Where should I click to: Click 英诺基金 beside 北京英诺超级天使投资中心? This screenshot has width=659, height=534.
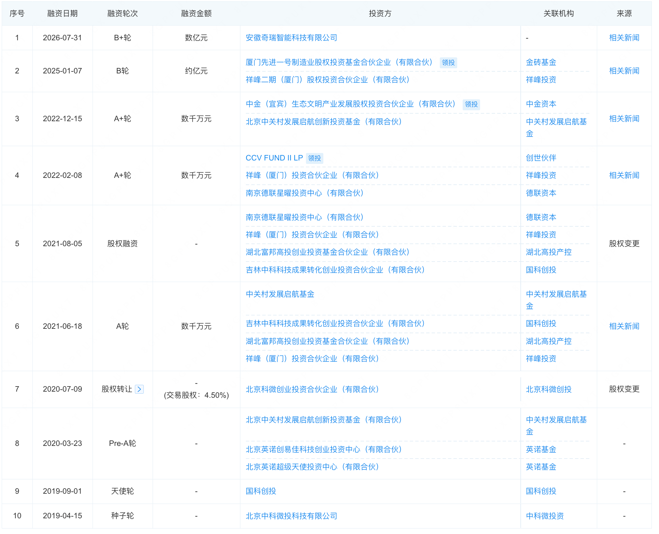(x=541, y=467)
